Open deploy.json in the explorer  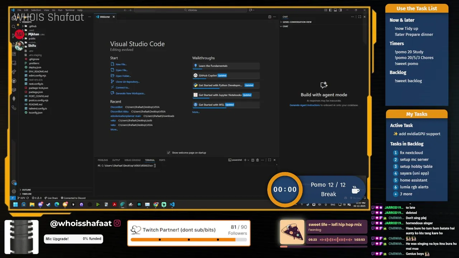35,67
